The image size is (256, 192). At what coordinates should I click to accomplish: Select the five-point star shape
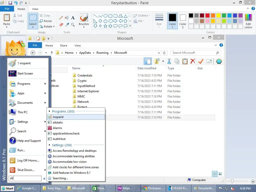pyautogui.click(x=105, y=26)
